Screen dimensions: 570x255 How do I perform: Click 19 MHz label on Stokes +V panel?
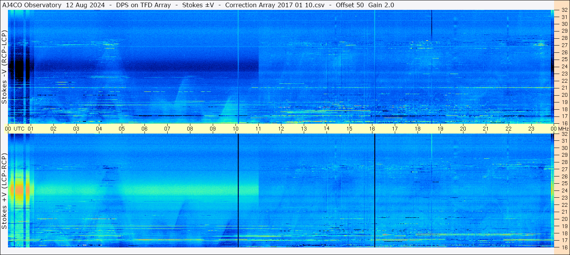point(564,226)
